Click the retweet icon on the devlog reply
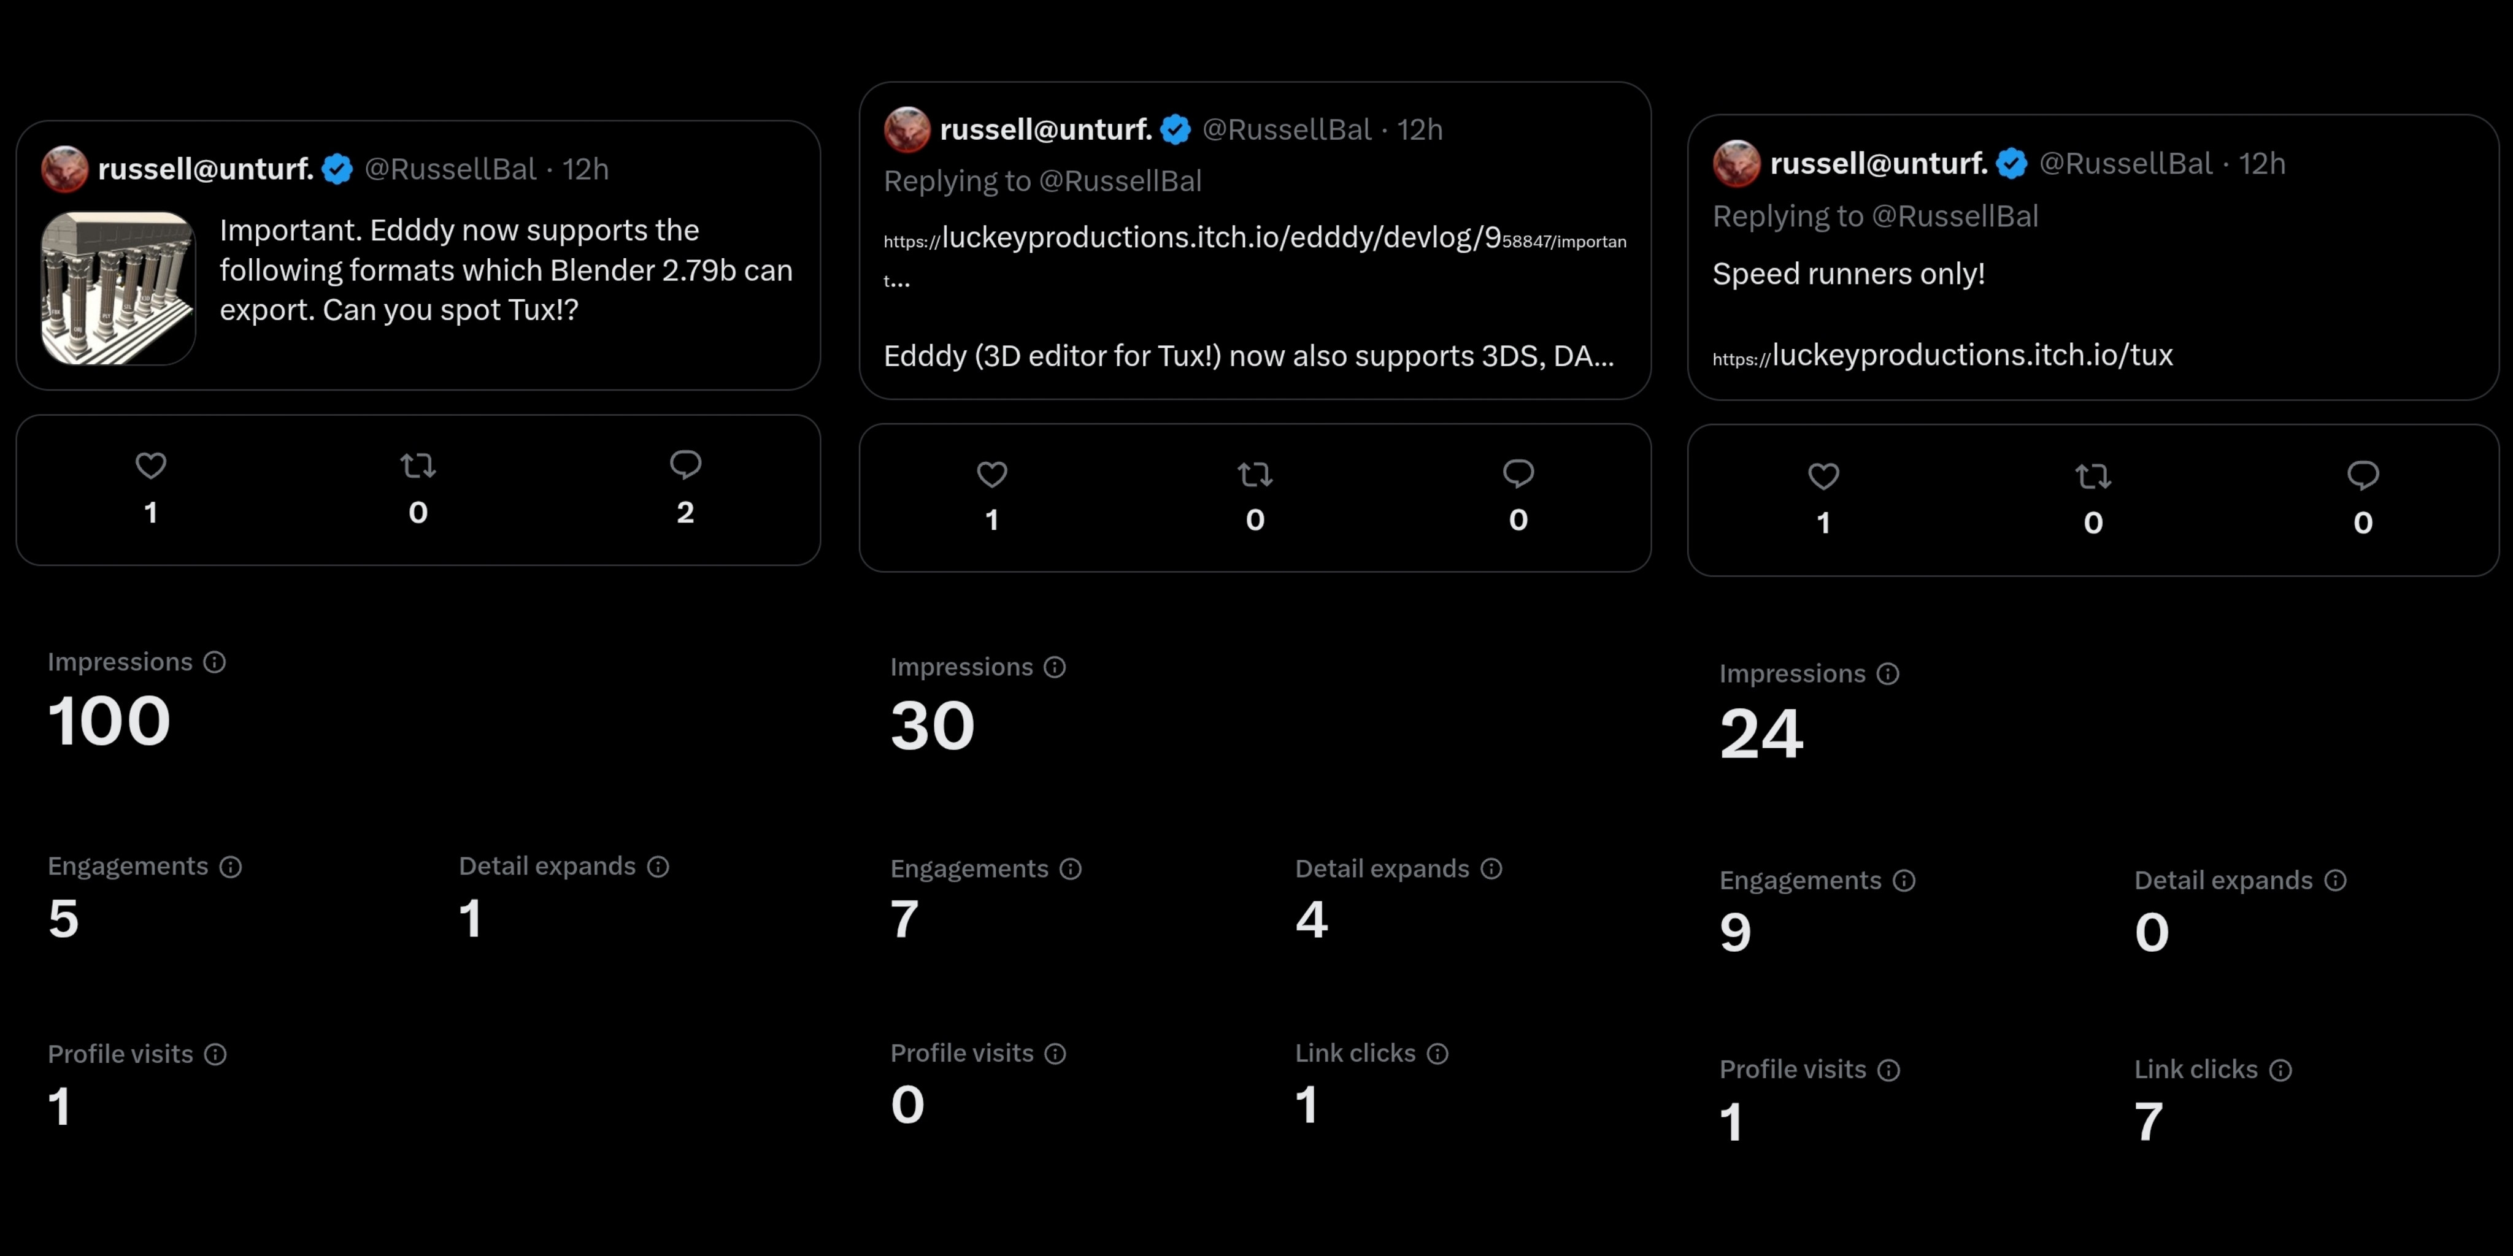 1255,476
